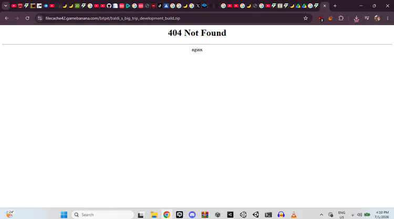The height and width of the screenshot is (219, 394).
Task: Close the current active tab
Action: pyautogui.click(x=325, y=6)
